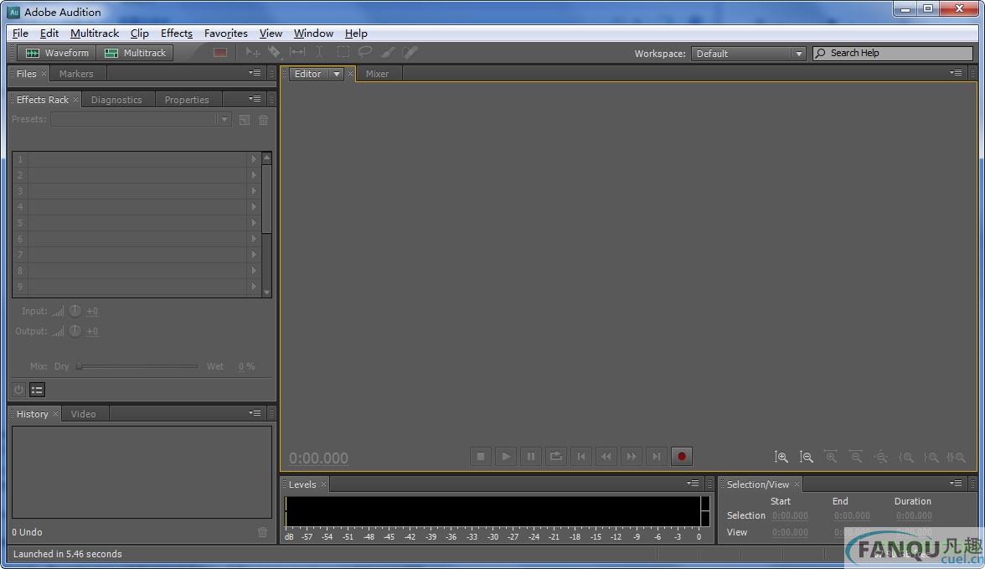Viewport: 985px width, 569px height.
Task: Click the Mix Dry/Wet slider
Action: click(x=137, y=366)
